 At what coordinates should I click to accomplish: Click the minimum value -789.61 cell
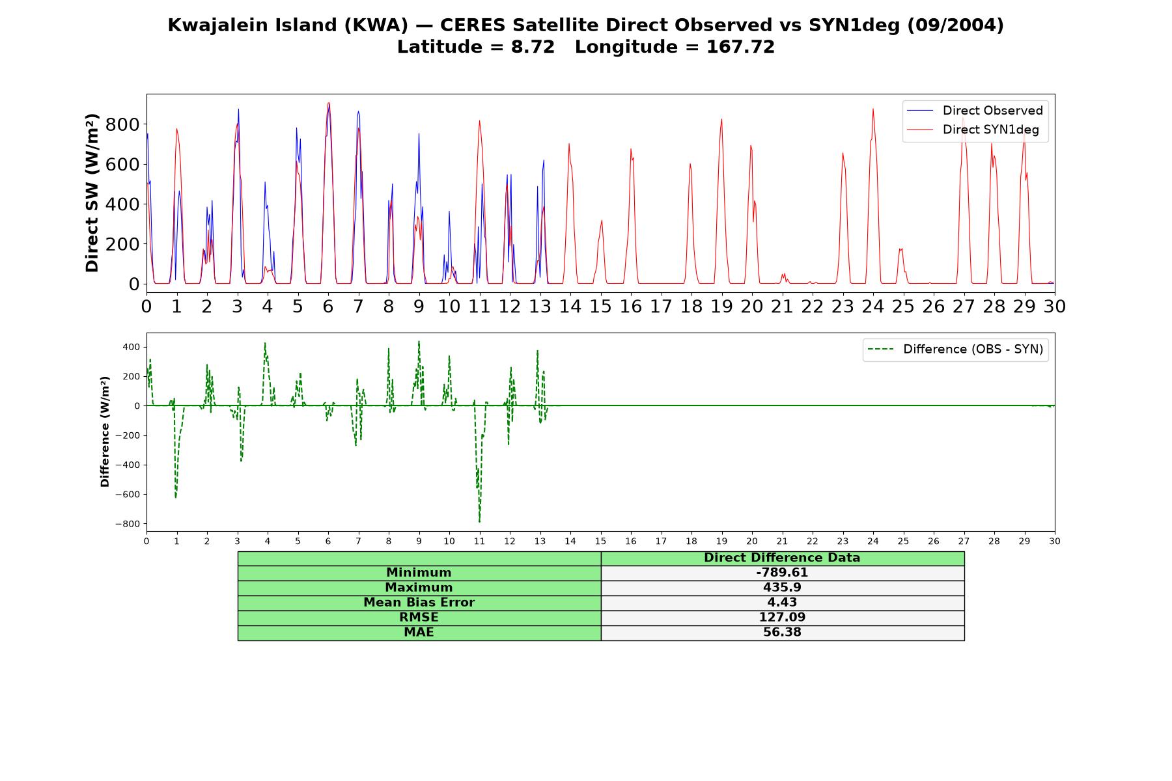coord(783,573)
